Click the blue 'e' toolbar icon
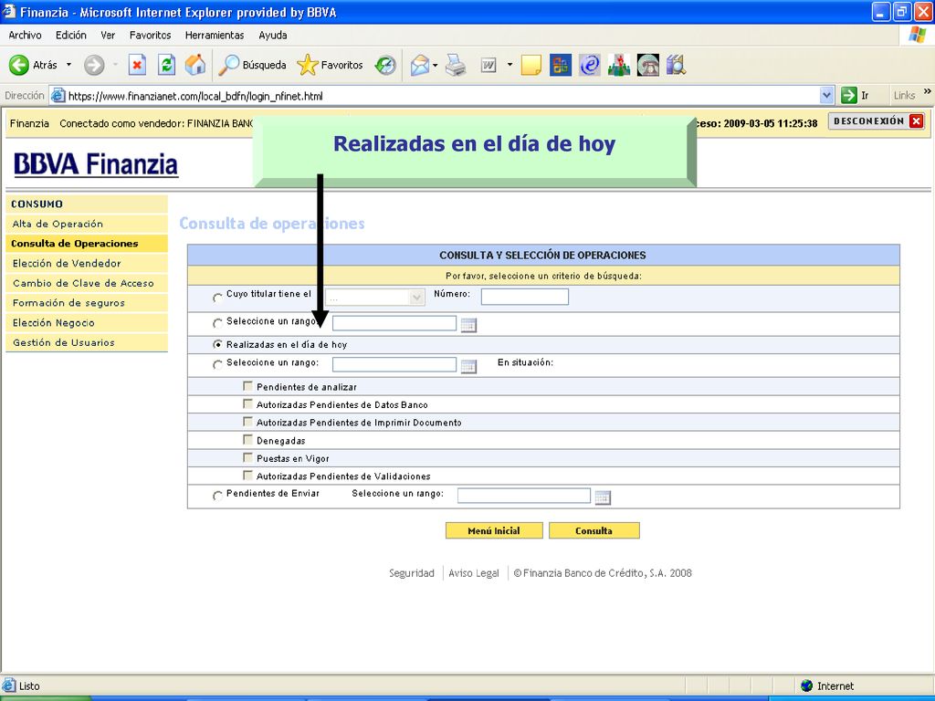Viewport: 935px width, 701px height. pos(589,65)
